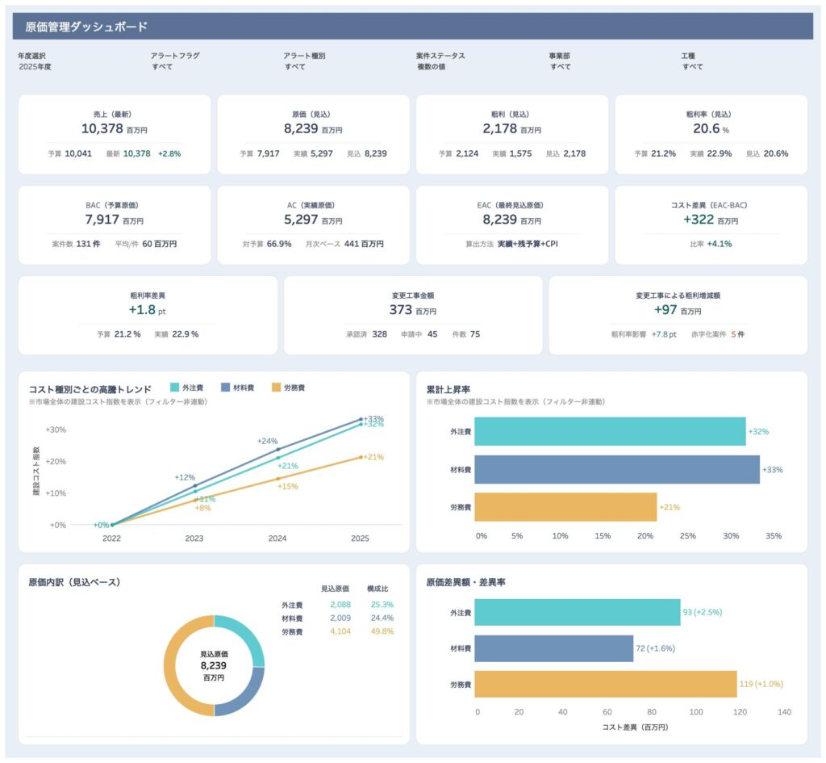This screenshot has width=826, height=763.
Task: Select the コスト差異 (EAC-BAC) +322 card
Action: click(x=711, y=225)
